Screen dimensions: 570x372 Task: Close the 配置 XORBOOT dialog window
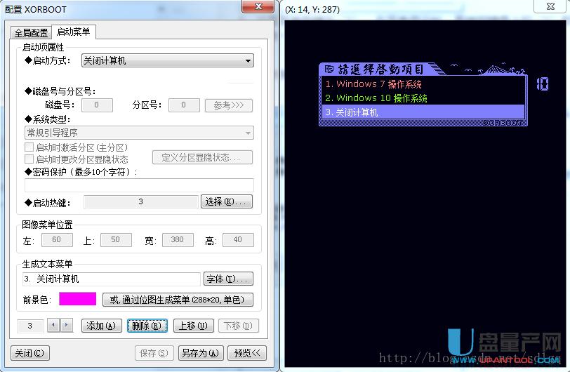(x=258, y=6)
